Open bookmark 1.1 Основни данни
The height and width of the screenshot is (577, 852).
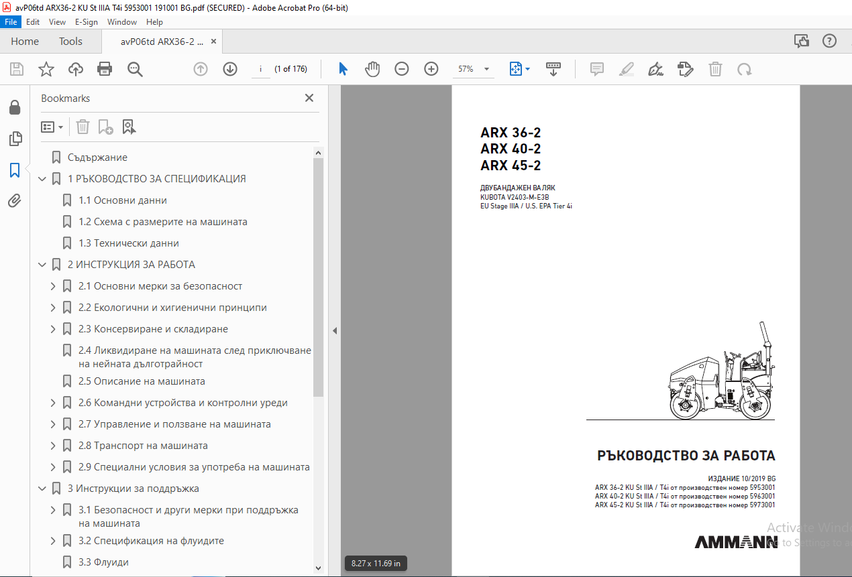(x=123, y=200)
